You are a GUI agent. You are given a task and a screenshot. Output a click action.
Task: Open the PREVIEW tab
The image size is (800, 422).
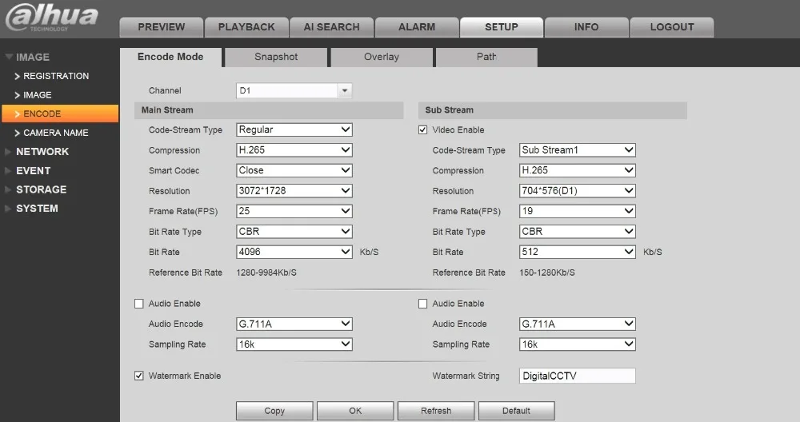[162, 27]
